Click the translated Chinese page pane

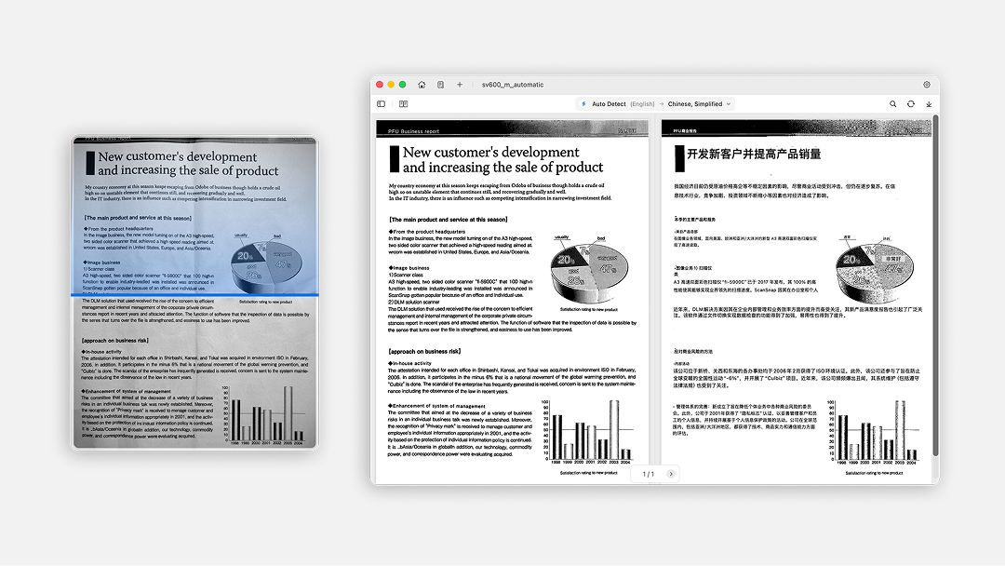click(797, 298)
